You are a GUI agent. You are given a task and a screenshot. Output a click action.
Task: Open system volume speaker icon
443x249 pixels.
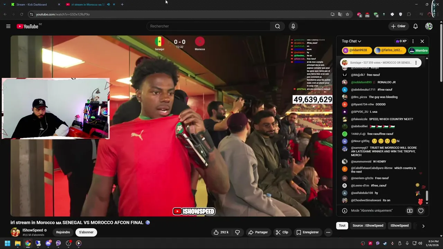click(420, 243)
